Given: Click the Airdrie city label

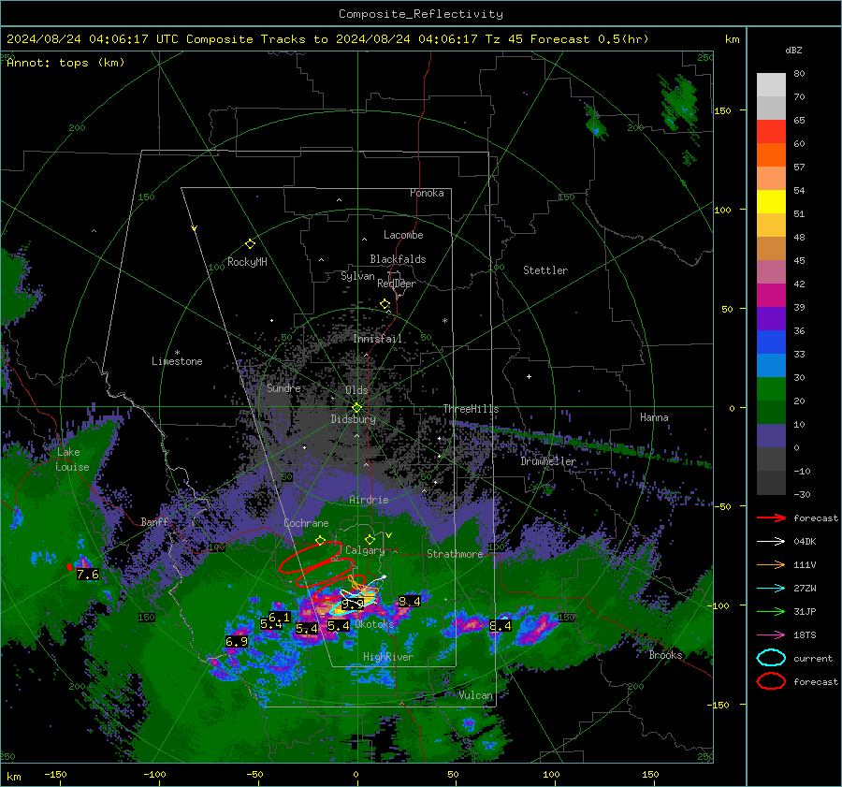Looking at the screenshot, I should coord(369,500).
